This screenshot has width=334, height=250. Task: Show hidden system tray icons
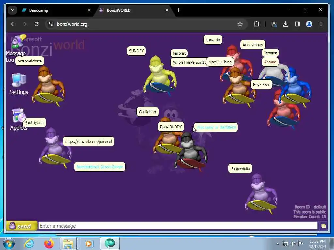277,244
